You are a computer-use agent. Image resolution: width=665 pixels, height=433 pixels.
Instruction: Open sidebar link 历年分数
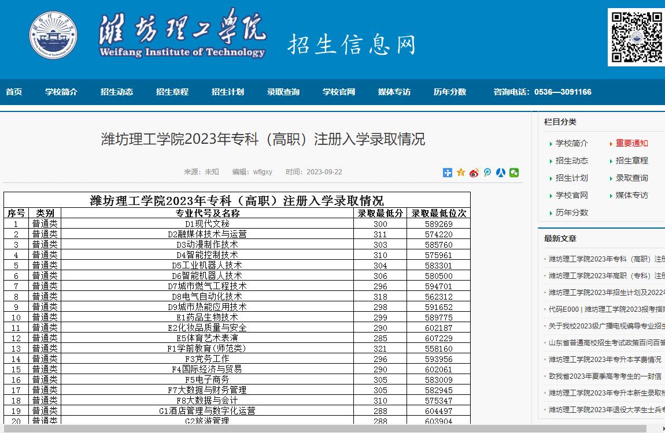tap(572, 213)
